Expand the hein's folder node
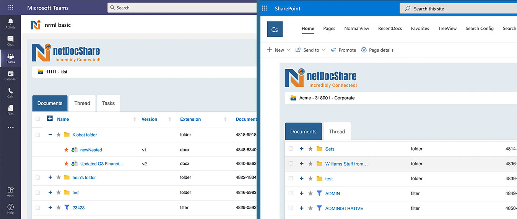517x219 pixels. tap(50, 177)
